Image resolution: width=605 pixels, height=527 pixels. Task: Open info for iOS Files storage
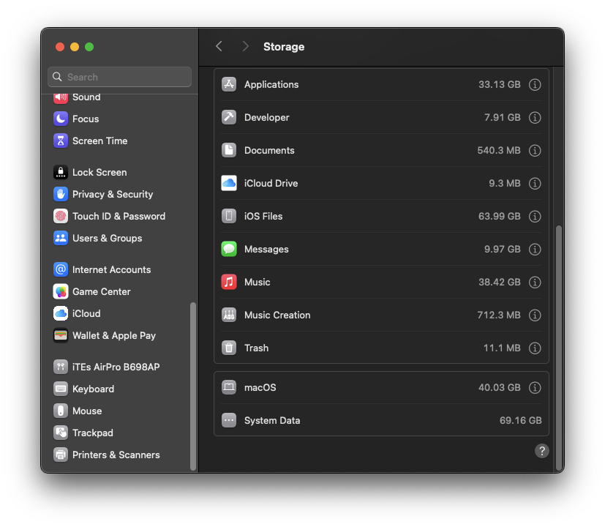pyautogui.click(x=535, y=217)
